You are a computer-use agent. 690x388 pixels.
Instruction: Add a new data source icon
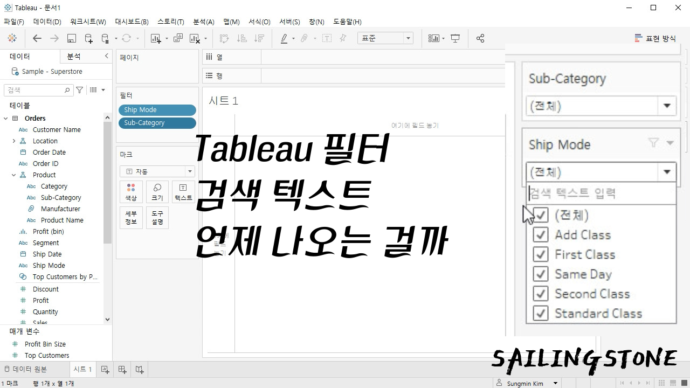89,38
